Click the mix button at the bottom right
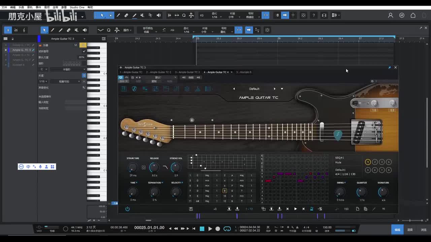 pos(410,230)
